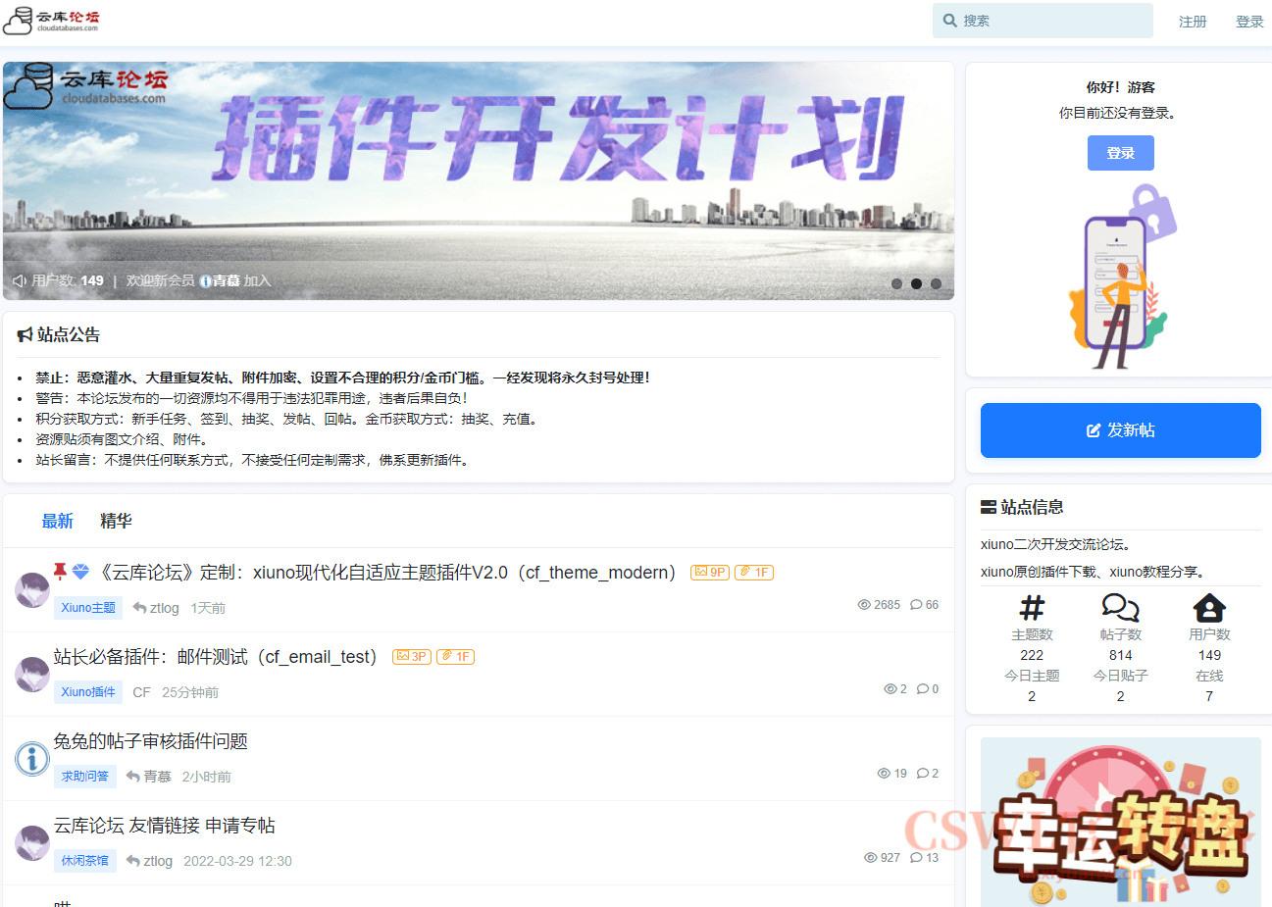Screen dimensions: 1272x907
Task: Click the 登录 button in guest panel
Action: click(1120, 153)
